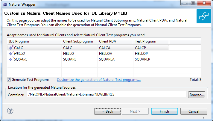
Task: Sort by IDL Program column header
Action: tap(34, 41)
